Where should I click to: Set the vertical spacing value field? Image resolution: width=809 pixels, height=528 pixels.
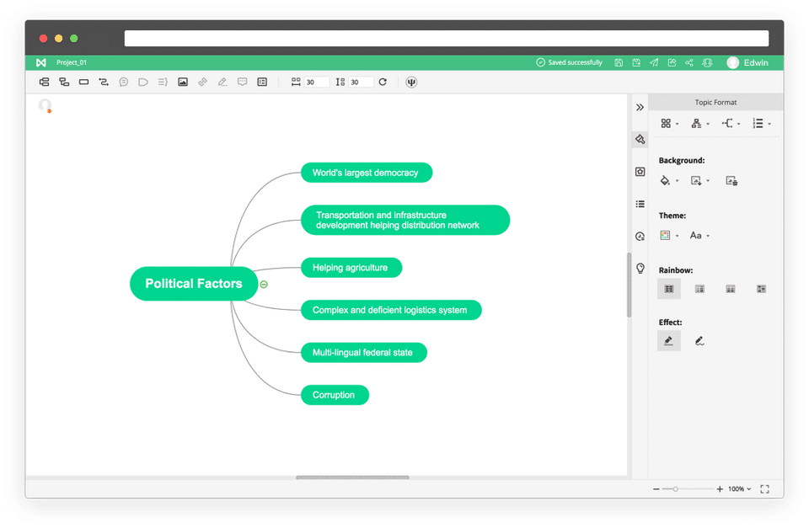tap(361, 82)
